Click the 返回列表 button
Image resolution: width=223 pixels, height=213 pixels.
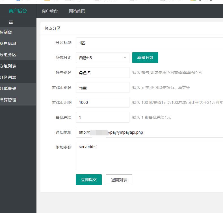pos(119,180)
